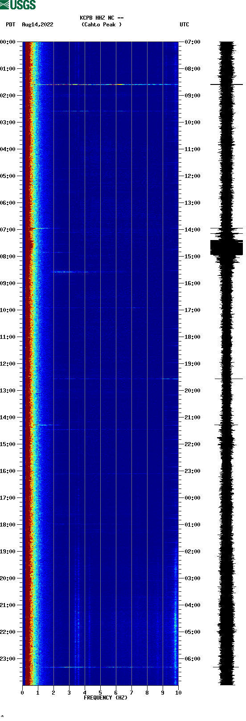The image size is (246, 721).
Task: Click the 22:00 UTC time label
Action: click(x=193, y=444)
